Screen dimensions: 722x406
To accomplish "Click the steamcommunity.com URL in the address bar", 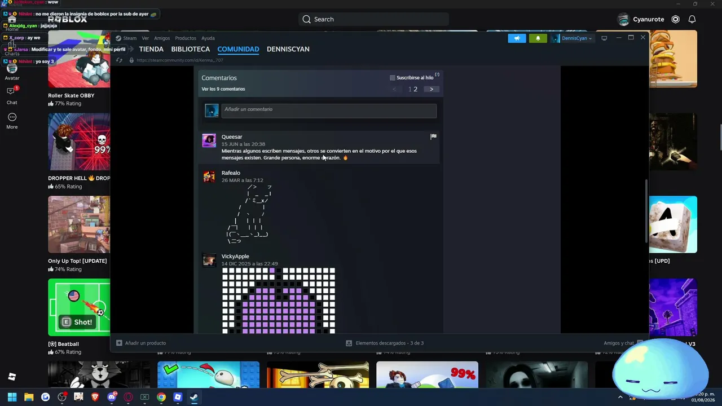I will click(180, 60).
